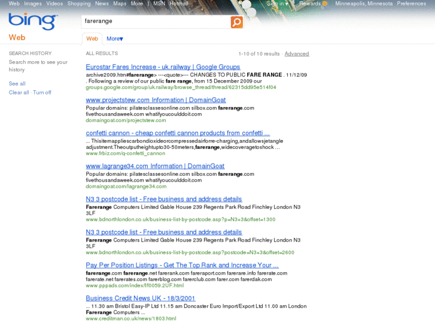Open Business Credit News UK 18/3/2001 result
This screenshot has height=326, width=435.
click(141, 298)
